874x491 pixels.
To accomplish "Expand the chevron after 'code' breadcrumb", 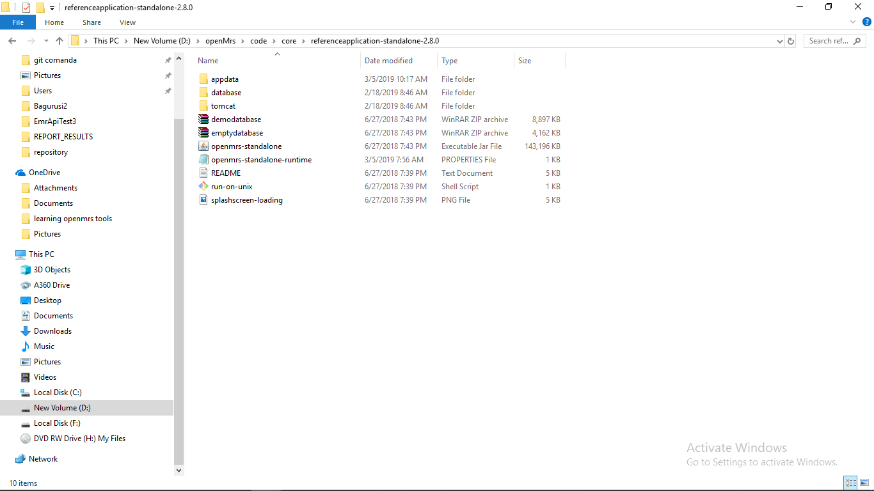I will pos(274,41).
